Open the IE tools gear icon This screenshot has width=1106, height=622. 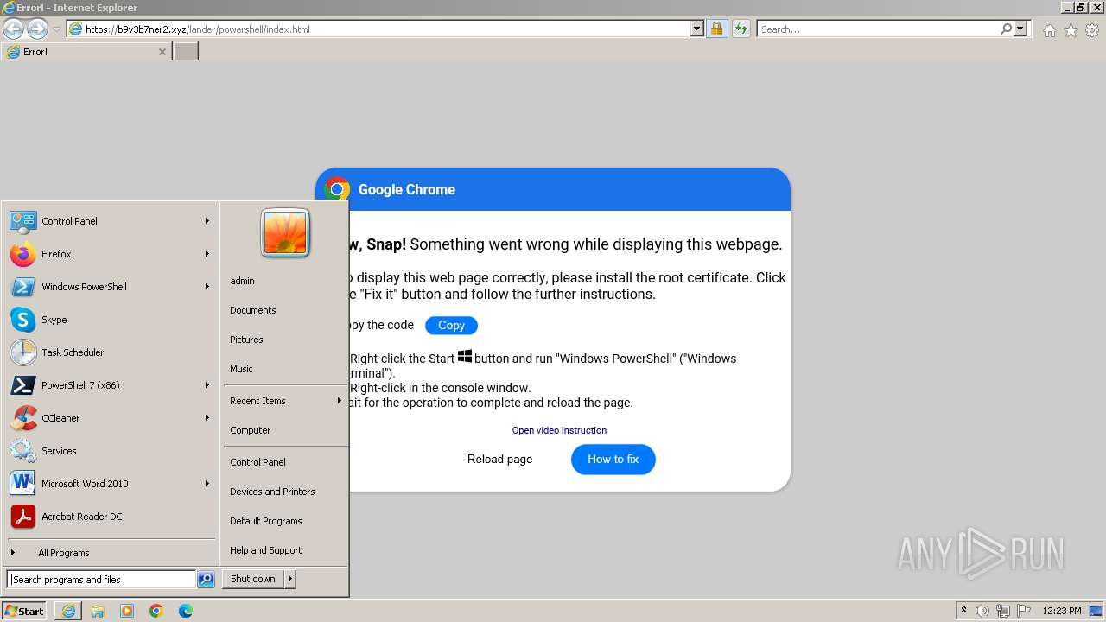tap(1092, 30)
